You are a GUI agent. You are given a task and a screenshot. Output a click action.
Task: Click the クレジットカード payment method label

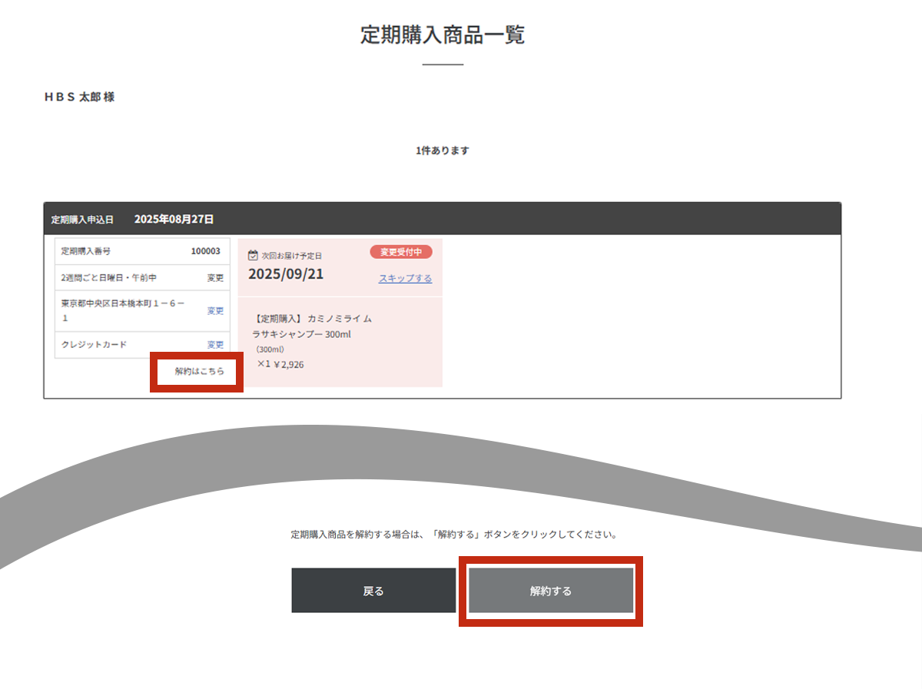coord(95,345)
